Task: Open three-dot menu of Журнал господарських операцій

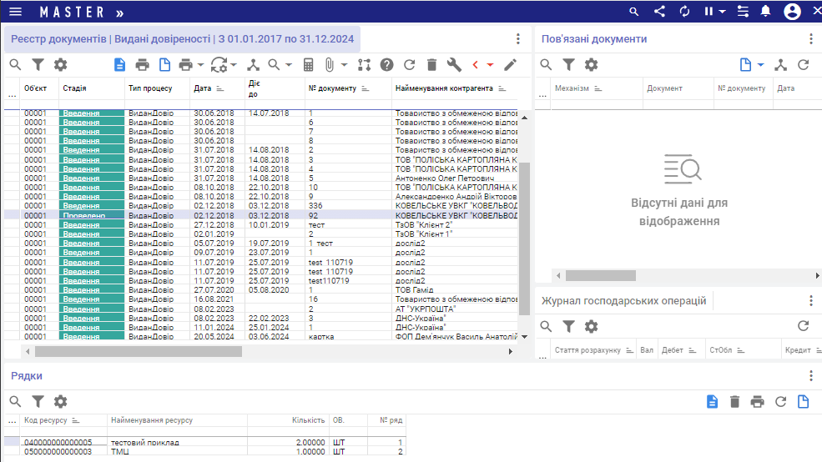Action: point(810,300)
